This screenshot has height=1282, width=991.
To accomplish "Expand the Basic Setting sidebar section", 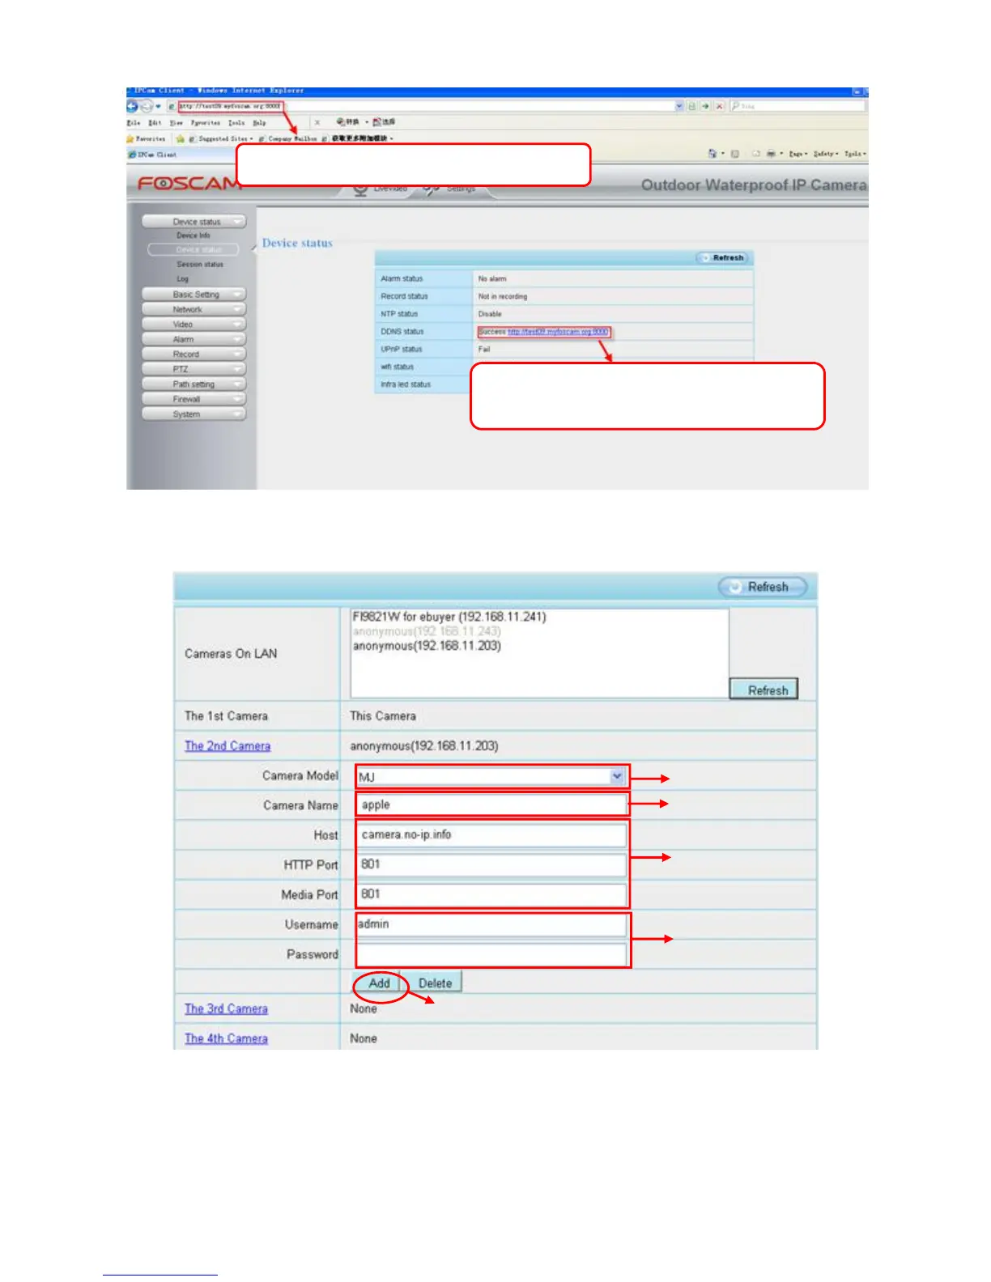I will point(194,295).
